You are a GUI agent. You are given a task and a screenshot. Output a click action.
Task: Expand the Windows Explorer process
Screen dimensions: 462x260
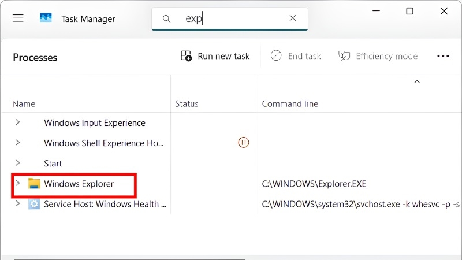click(x=18, y=183)
